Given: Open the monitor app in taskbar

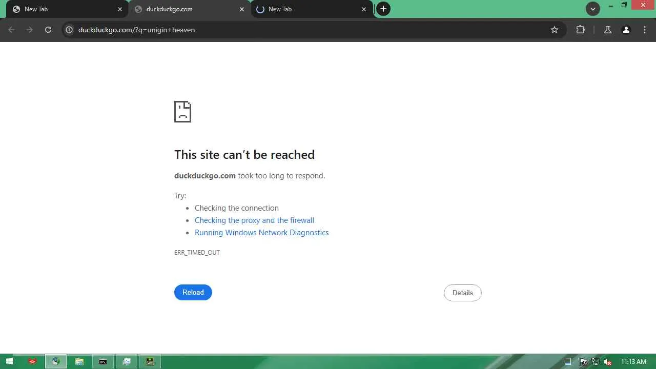Looking at the screenshot, I should [x=127, y=361].
